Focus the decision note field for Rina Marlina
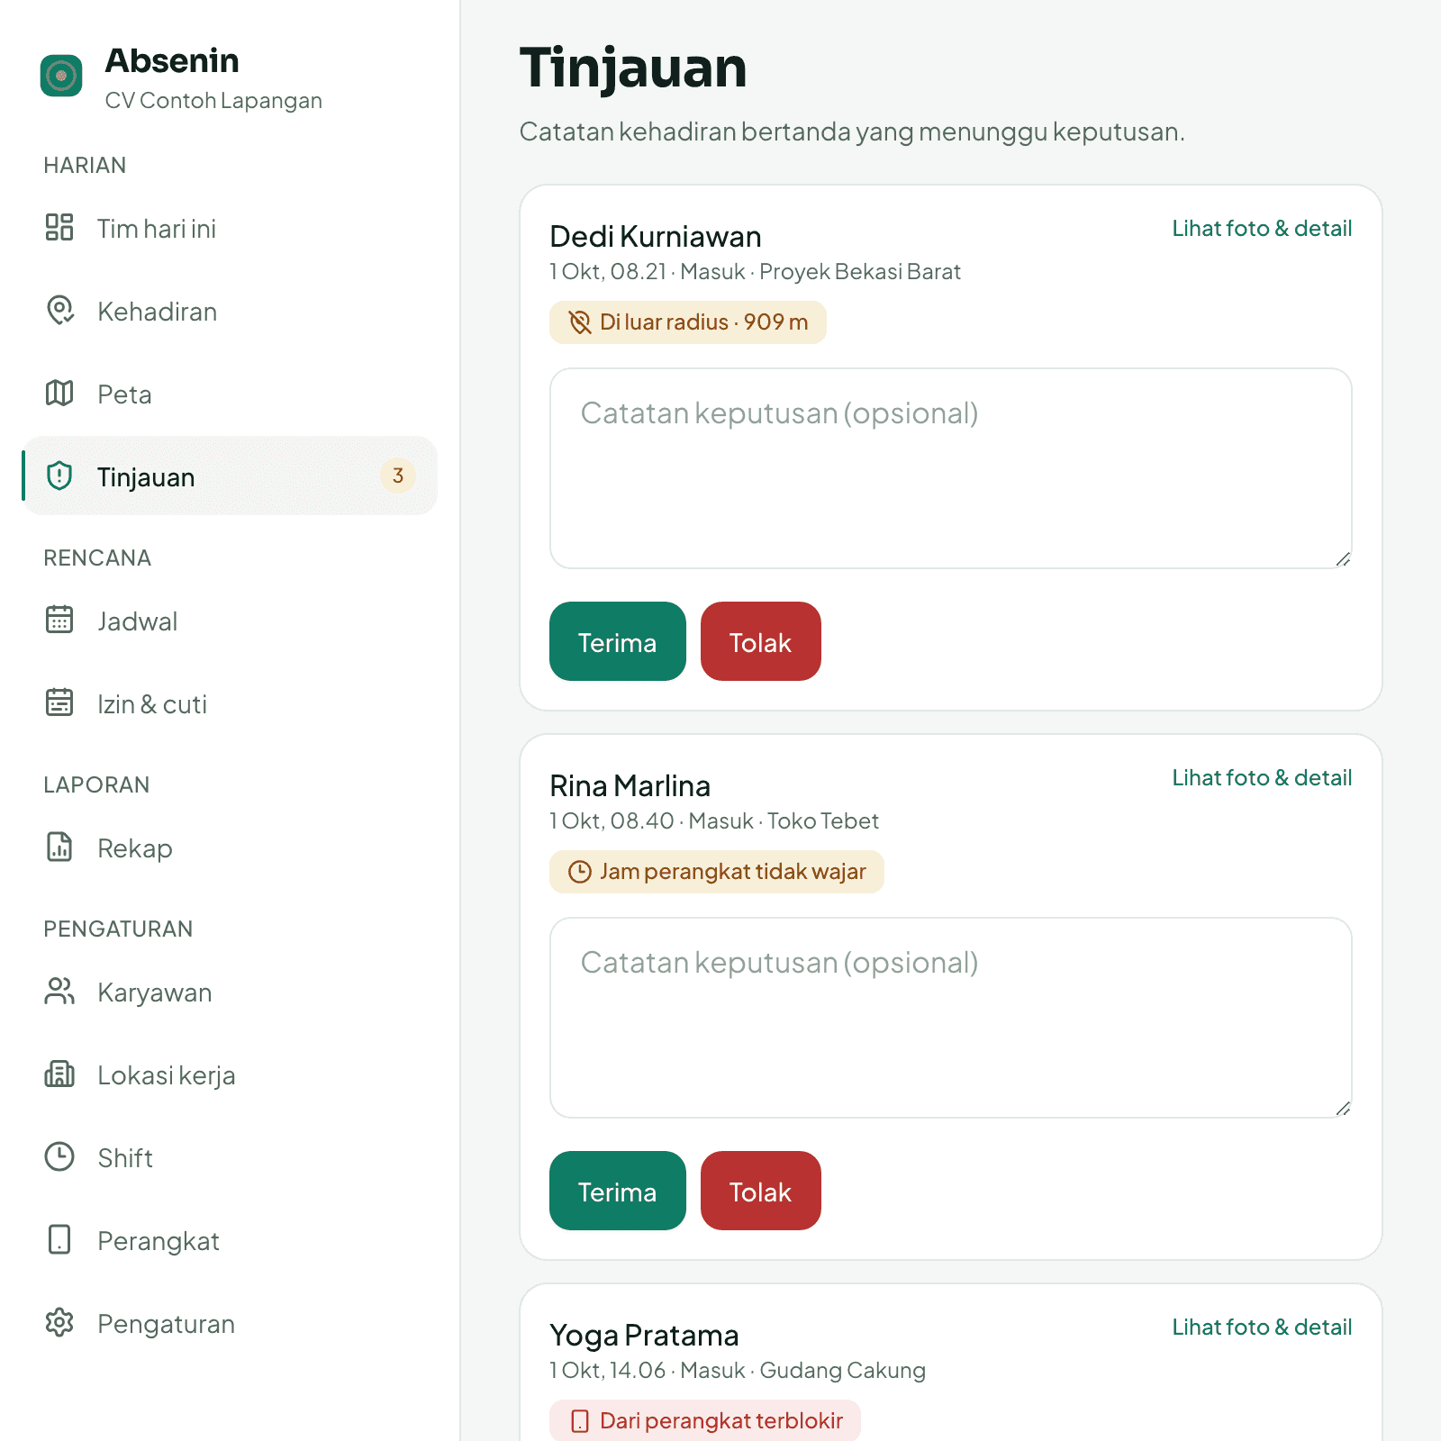The image size is (1441, 1441). [x=951, y=1018]
